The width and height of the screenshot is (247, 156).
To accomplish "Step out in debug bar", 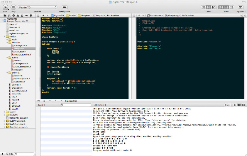I will point(61,101).
